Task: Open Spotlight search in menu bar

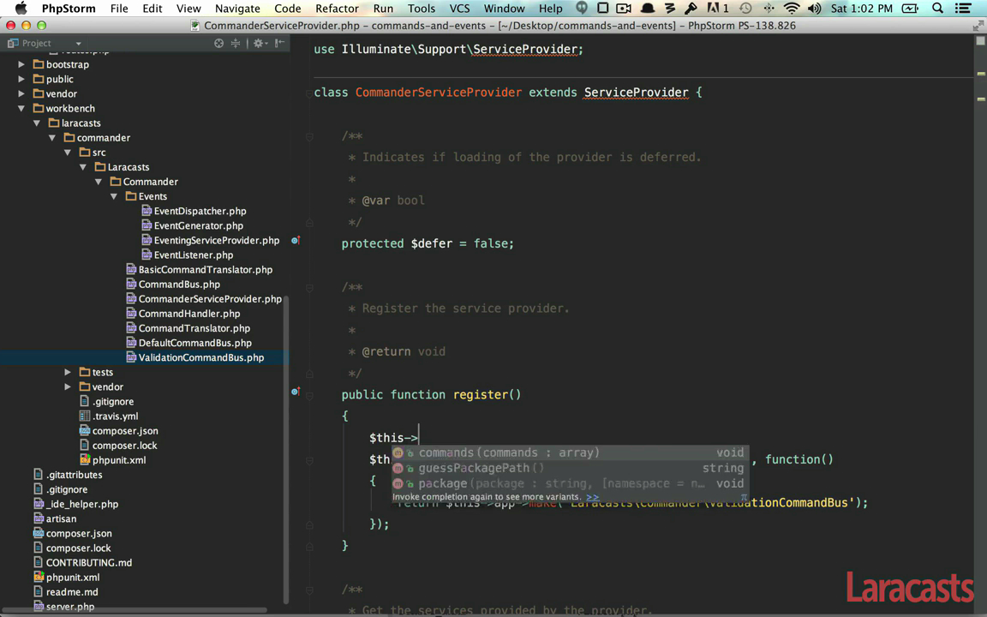Action: click(937, 9)
